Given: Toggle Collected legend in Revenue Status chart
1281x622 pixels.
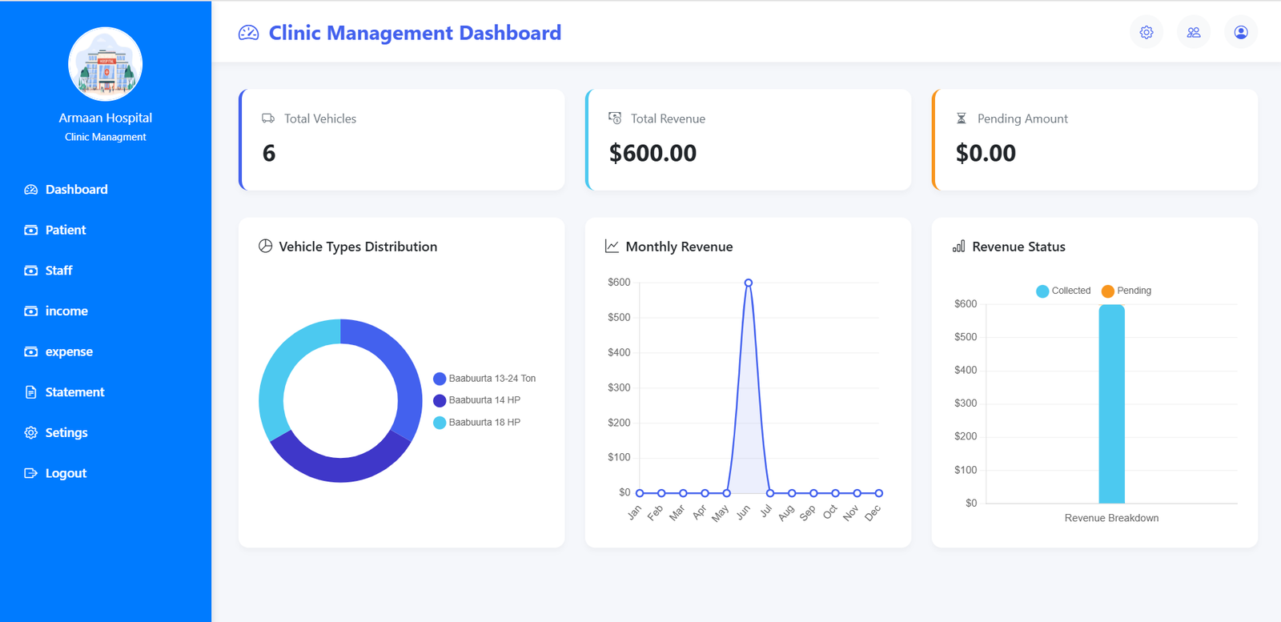Looking at the screenshot, I should pyautogui.click(x=1063, y=291).
